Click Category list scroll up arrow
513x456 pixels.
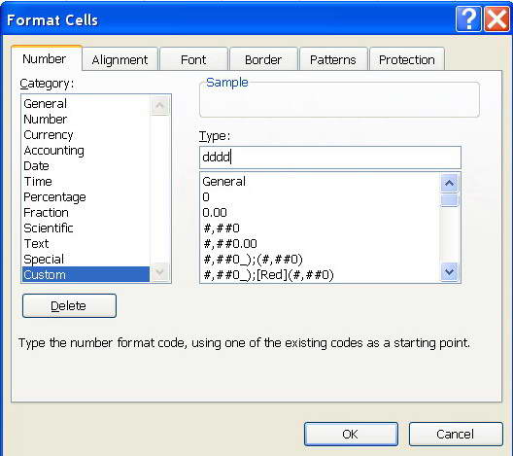[159, 105]
